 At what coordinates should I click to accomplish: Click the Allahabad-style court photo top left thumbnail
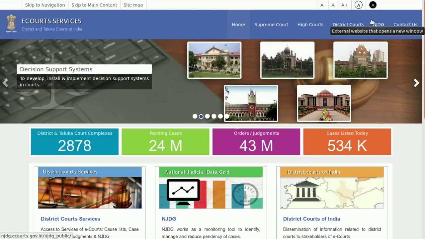pos(214,60)
